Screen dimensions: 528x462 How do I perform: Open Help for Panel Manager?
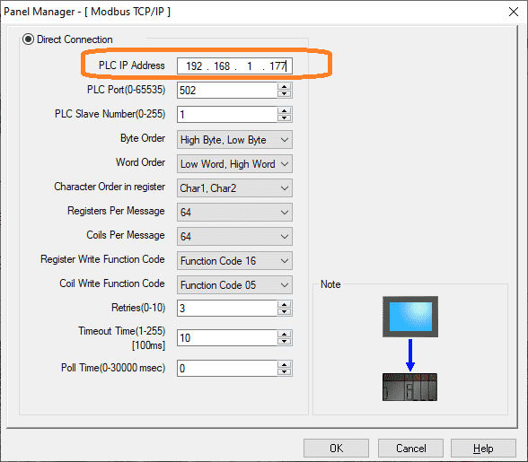483,449
